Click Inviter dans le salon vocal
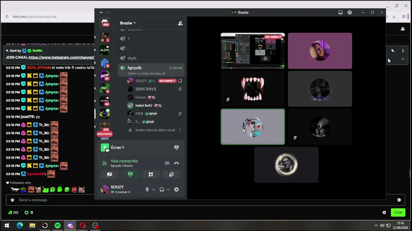The height and width of the screenshot is (231, 412). pyautogui.click(x=155, y=130)
